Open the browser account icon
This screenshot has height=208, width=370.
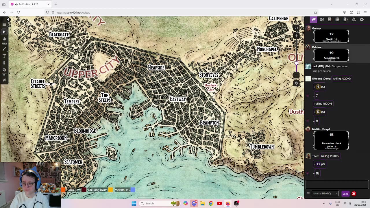(x=351, y=12)
